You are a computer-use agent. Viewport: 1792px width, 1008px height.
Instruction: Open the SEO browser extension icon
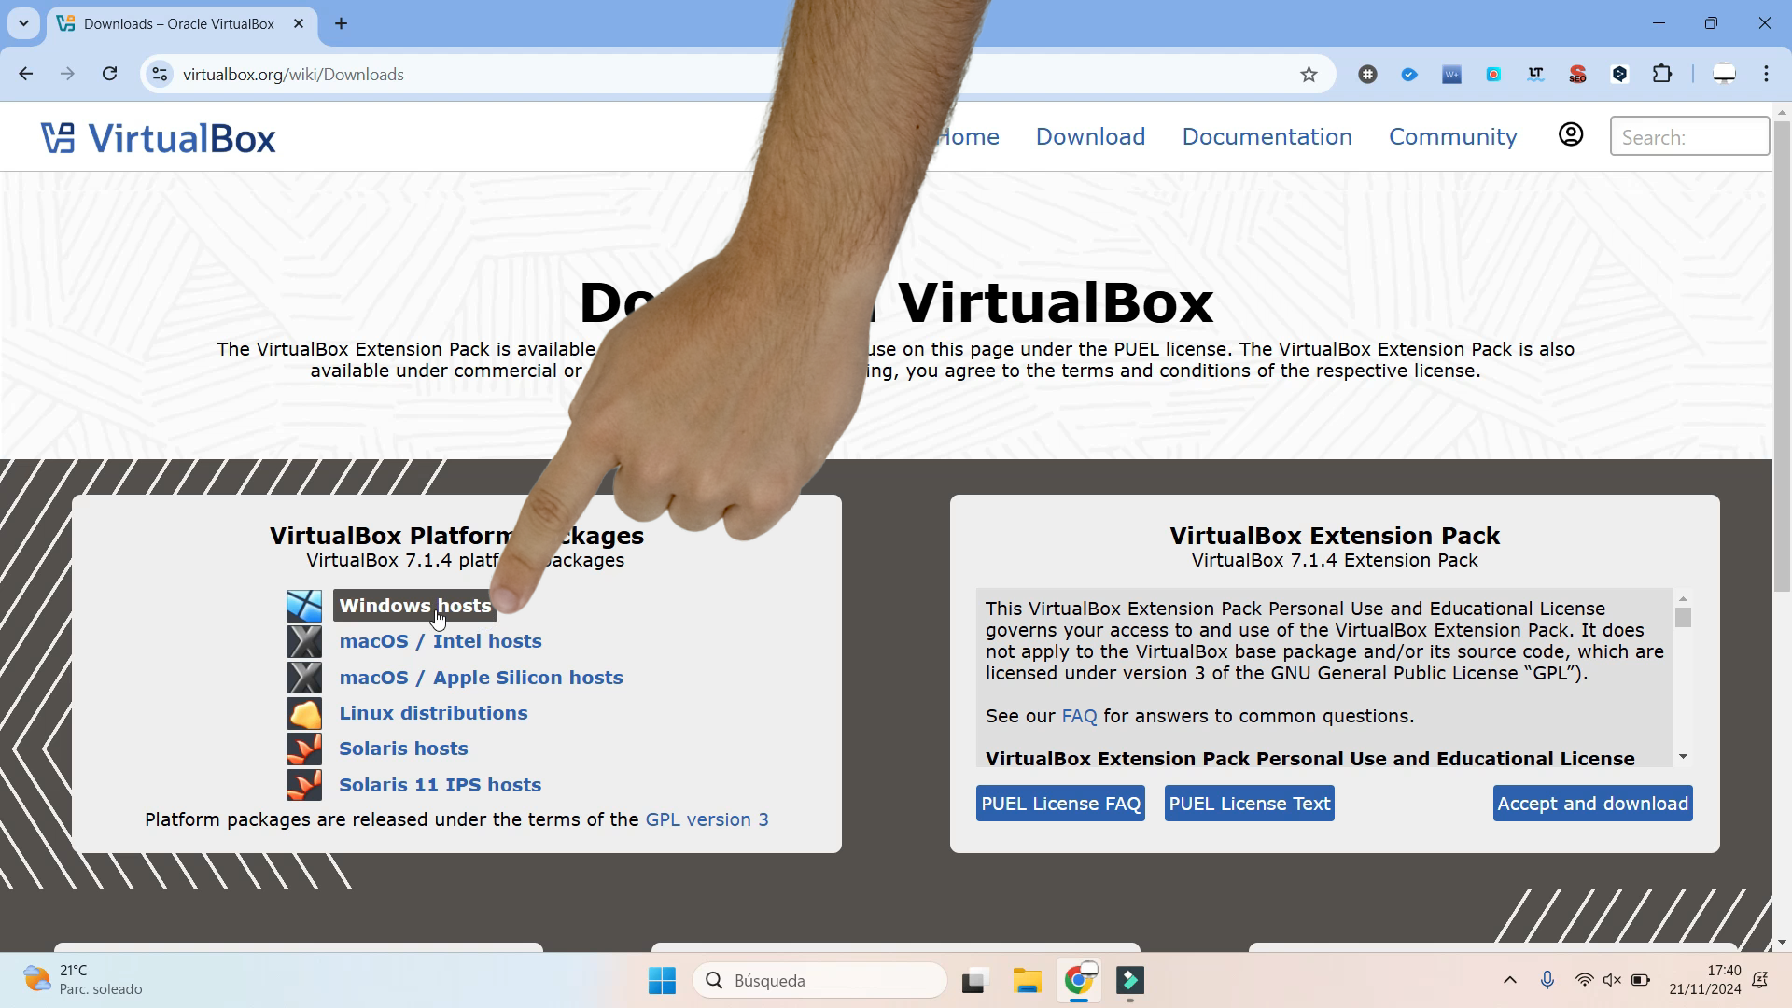click(x=1577, y=74)
